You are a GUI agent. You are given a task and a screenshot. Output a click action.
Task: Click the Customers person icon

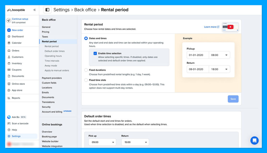click(9, 57)
